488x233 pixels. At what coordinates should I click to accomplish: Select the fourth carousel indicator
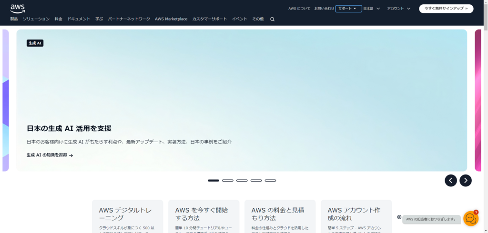pyautogui.click(x=256, y=181)
